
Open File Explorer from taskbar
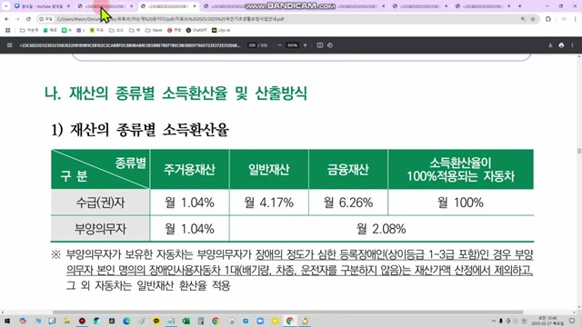[x=66, y=321]
